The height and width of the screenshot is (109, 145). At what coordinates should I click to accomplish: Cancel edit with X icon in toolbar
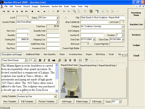tap(53, 11)
